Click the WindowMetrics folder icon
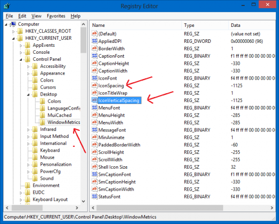 coord(42,122)
